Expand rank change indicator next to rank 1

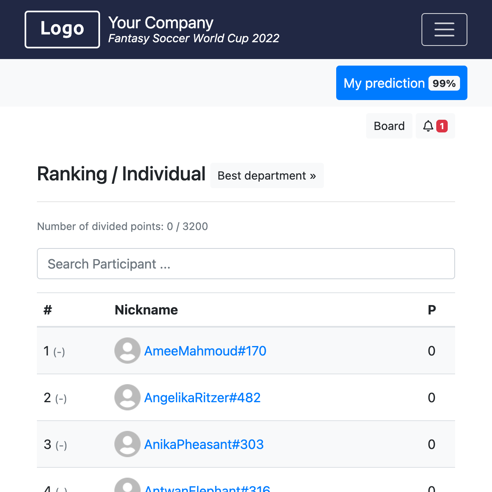[59, 352]
